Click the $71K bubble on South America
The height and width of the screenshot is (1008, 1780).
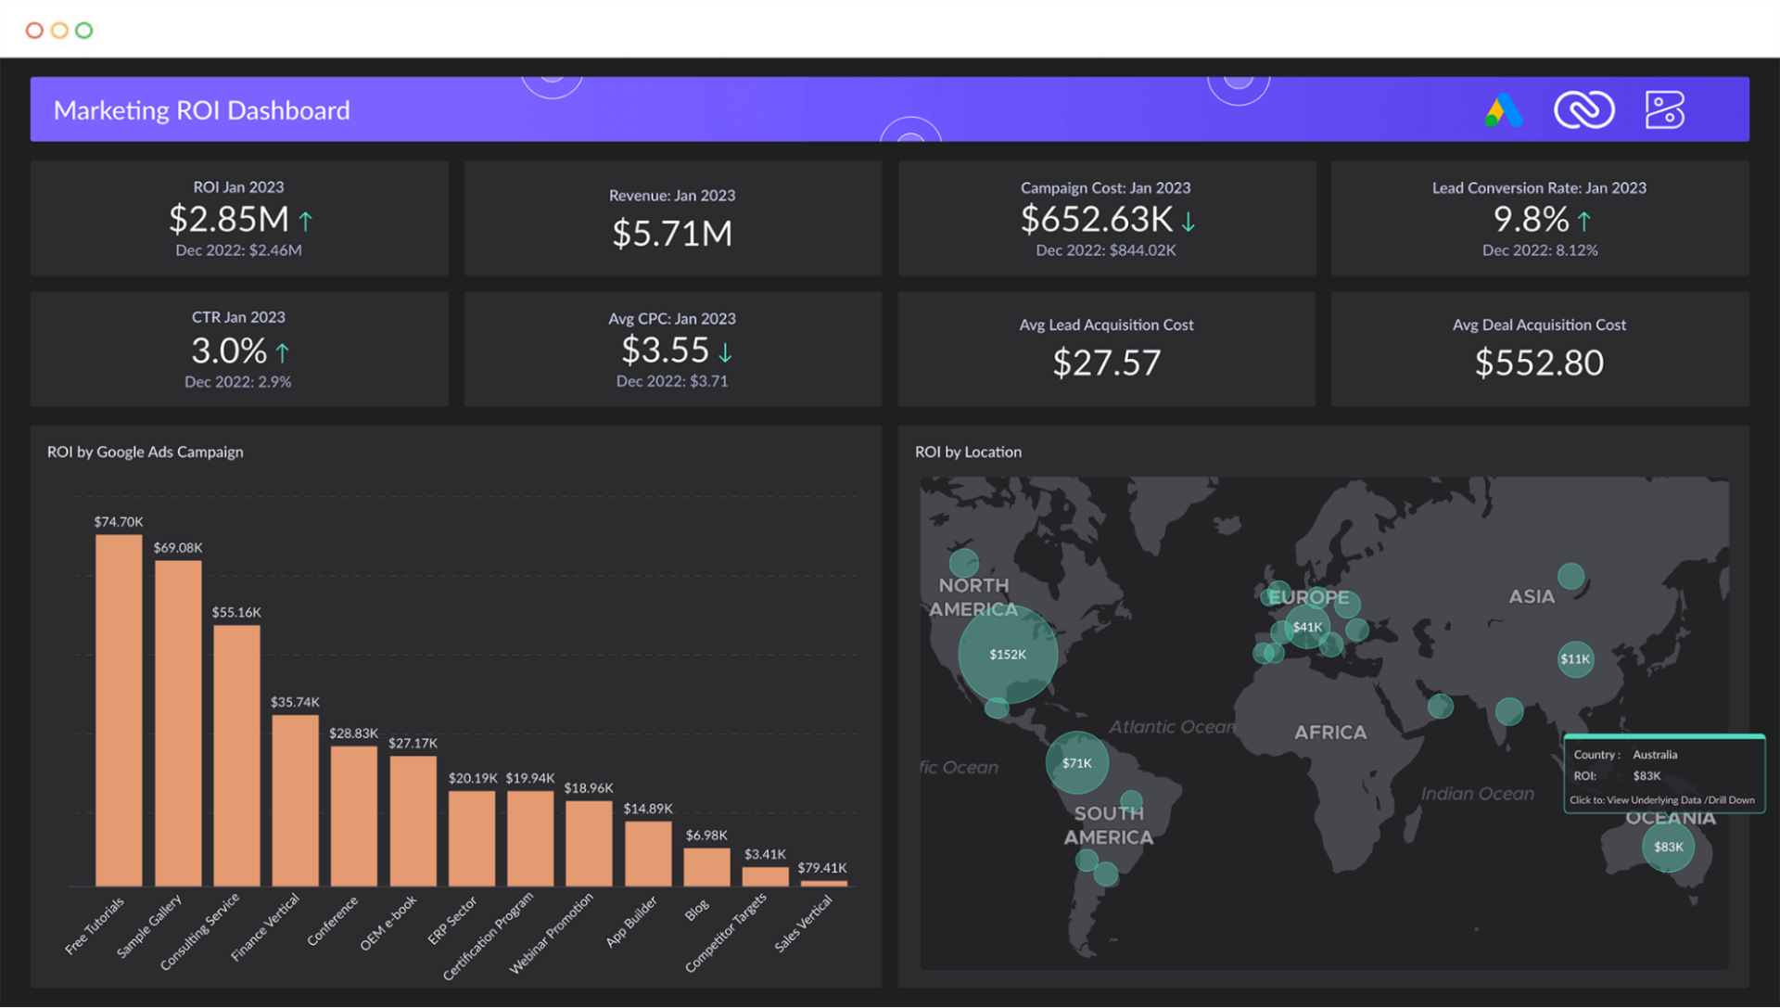pyautogui.click(x=1076, y=763)
